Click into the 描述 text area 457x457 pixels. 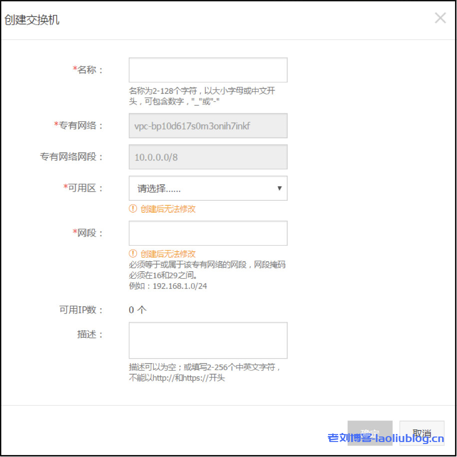click(x=208, y=340)
